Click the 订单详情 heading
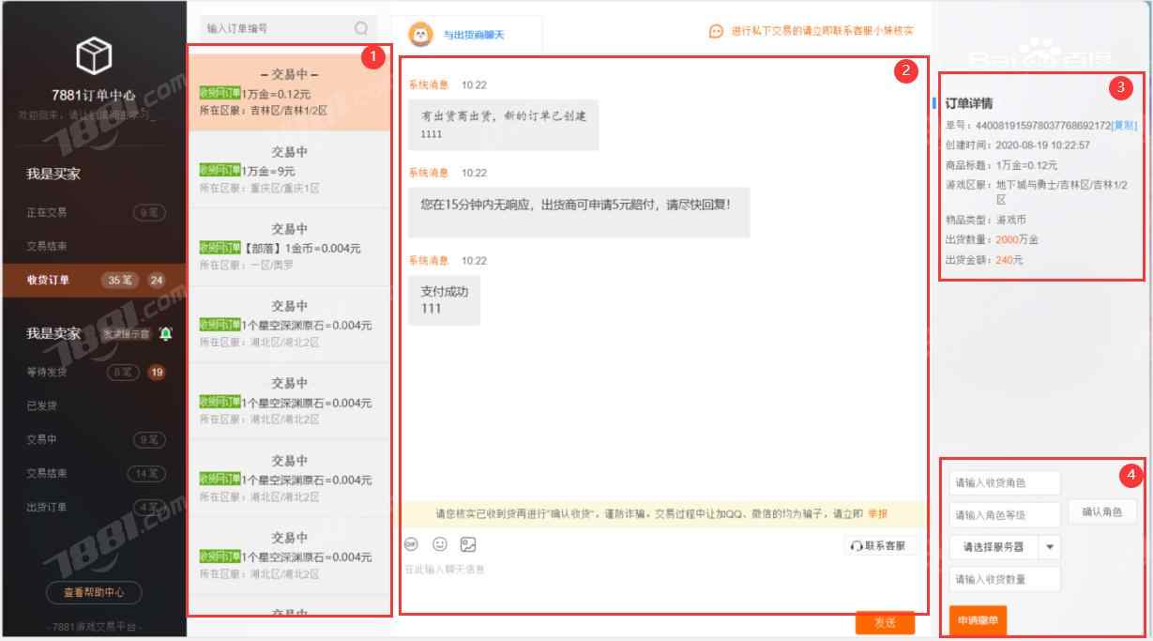 pyautogui.click(x=969, y=103)
